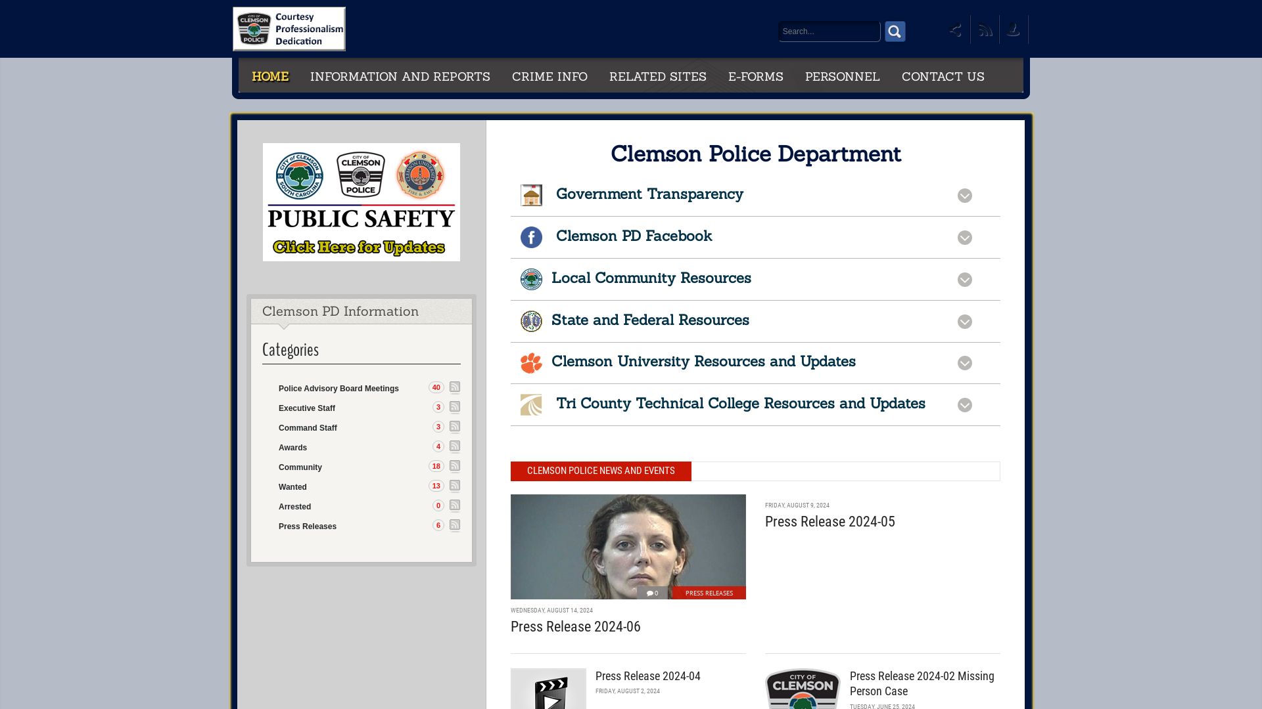
Task: Expand Clemson University Resources and Updates chevron
Action: [x=964, y=363]
